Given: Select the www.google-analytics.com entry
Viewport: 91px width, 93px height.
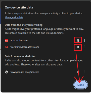Looking at the screenshot, I should (x=25, y=72).
